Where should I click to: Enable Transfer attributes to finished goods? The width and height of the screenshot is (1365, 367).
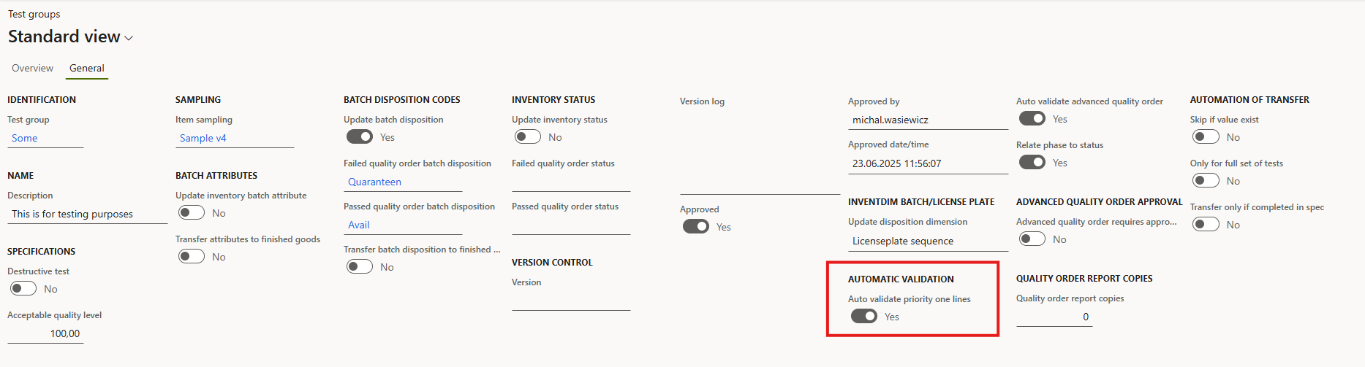point(192,257)
